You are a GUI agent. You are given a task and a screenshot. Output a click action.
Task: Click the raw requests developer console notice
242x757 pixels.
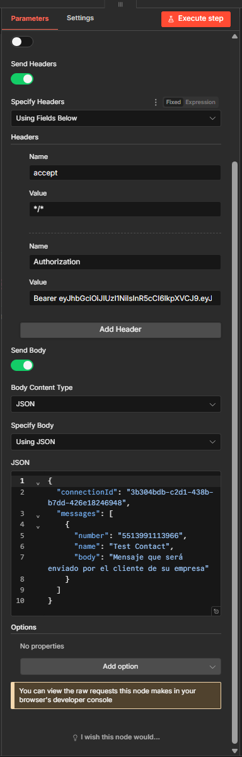pos(116,696)
